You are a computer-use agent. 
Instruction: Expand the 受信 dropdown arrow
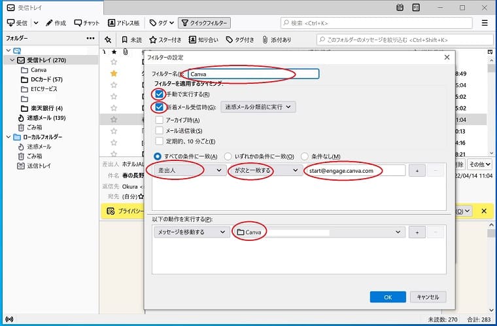click(x=36, y=23)
